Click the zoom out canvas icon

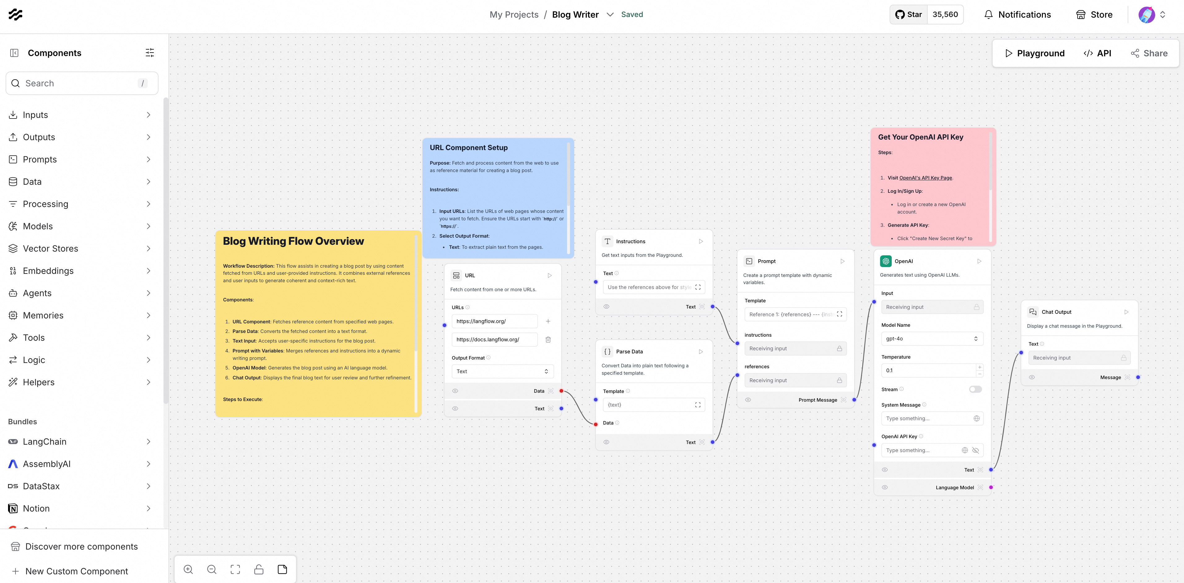tap(212, 569)
